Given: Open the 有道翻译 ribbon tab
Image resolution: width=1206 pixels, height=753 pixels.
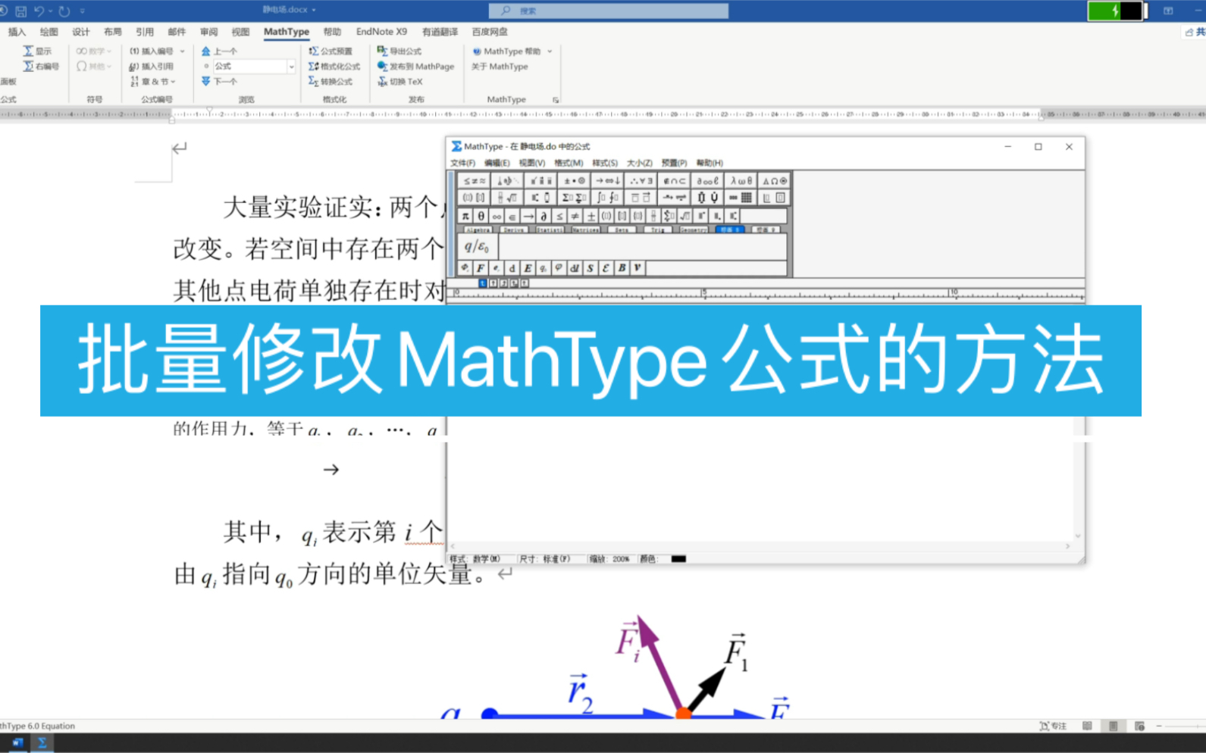Looking at the screenshot, I should point(440,32).
